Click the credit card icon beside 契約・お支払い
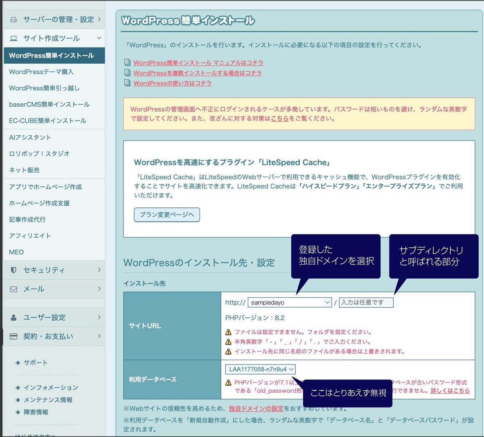The image size is (484, 437). 14,336
